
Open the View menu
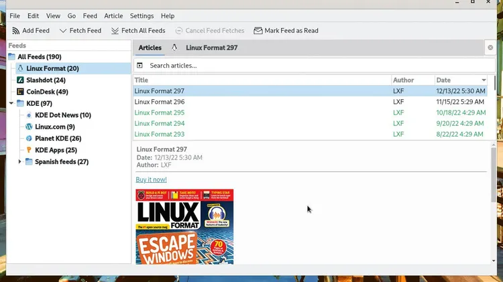click(53, 15)
